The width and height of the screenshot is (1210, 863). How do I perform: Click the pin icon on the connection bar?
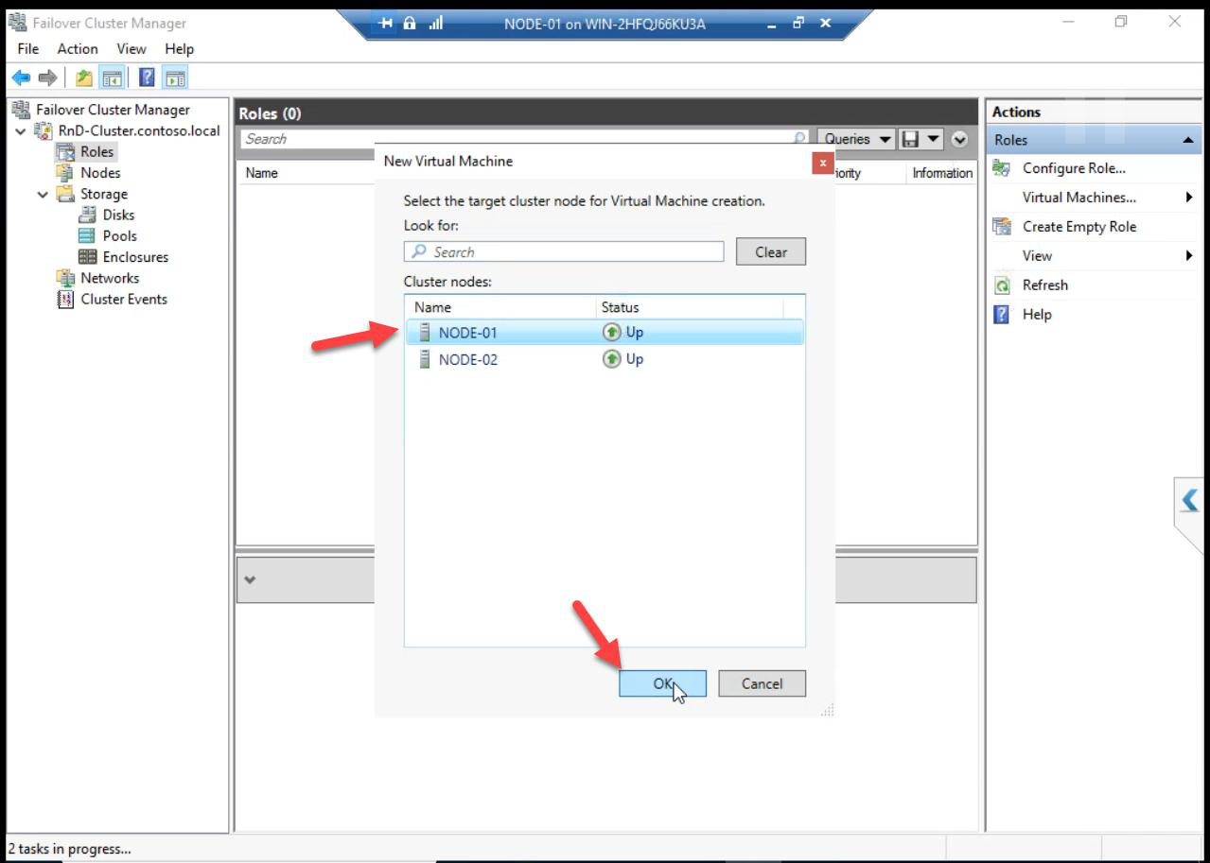pos(386,24)
